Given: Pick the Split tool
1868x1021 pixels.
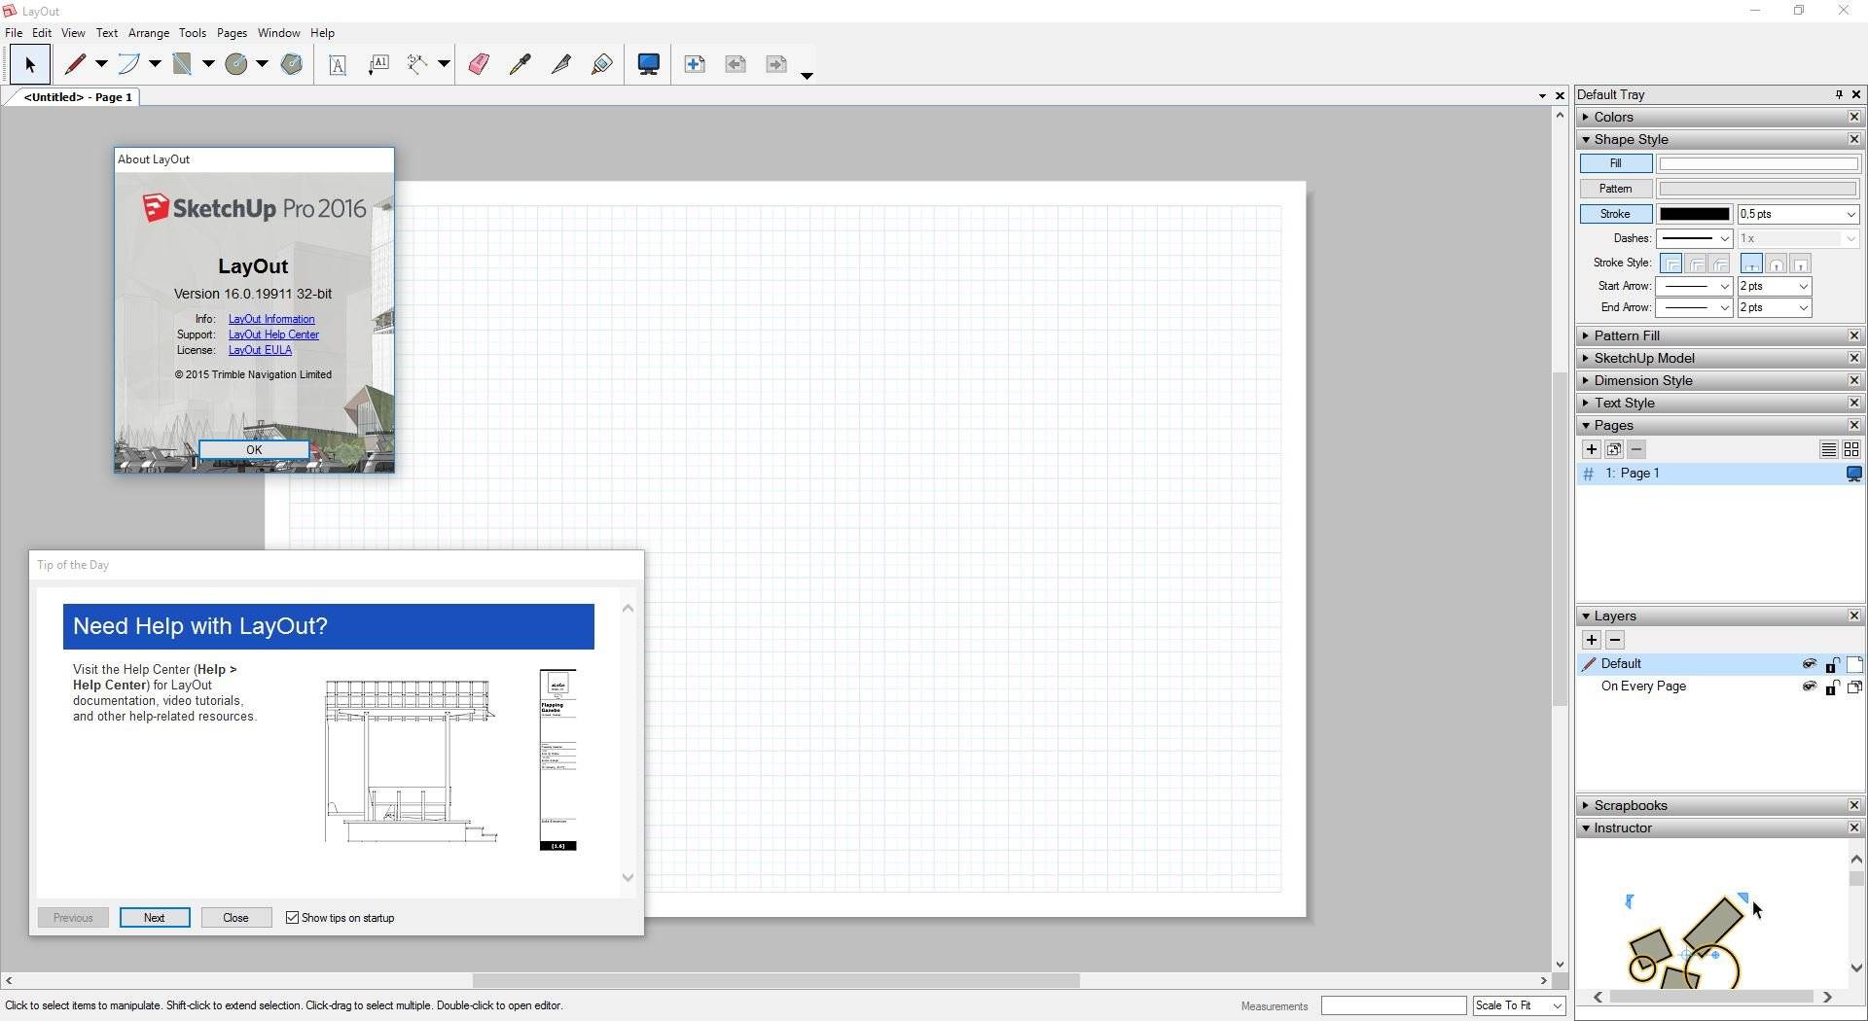Looking at the screenshot, I should (x=561, y=64).
